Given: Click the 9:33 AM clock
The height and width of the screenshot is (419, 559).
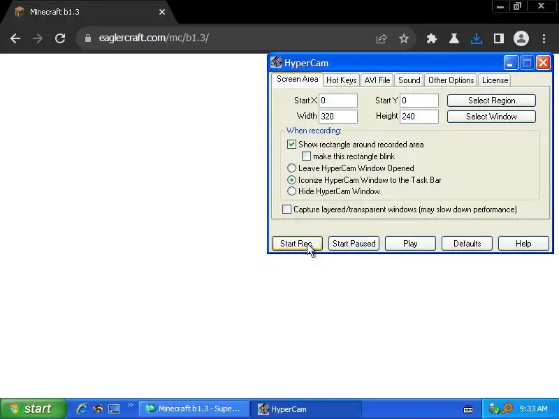Looking at the screenshot, I should pos(533,409).
